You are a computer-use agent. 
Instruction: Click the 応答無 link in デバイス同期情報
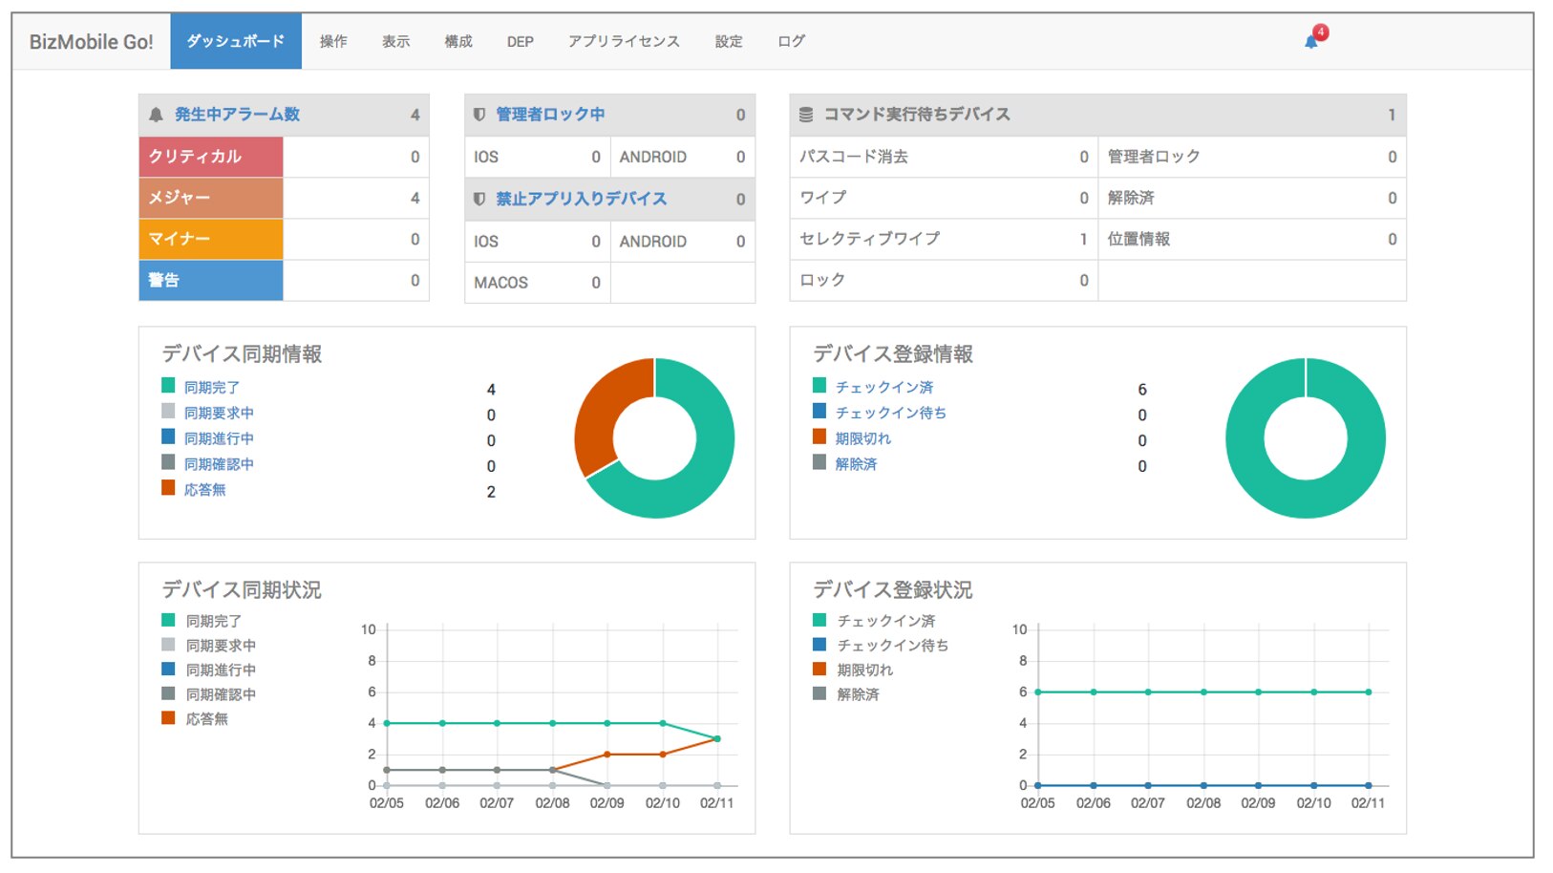click(x=204, y=490)
